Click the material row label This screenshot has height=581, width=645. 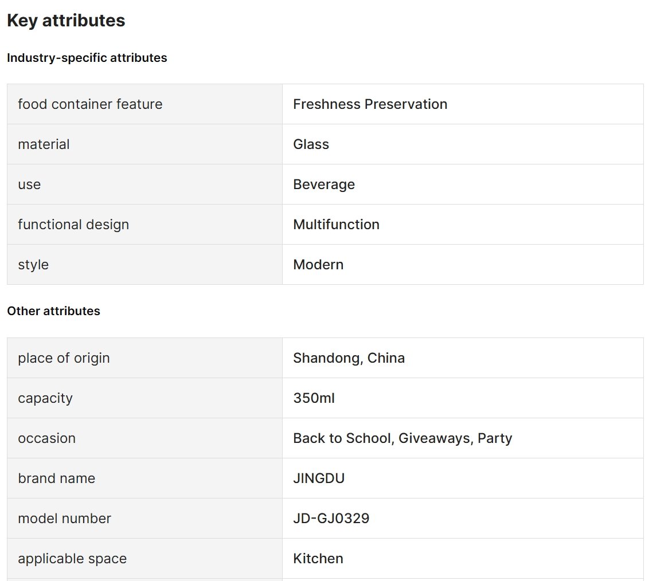(44, 144)
